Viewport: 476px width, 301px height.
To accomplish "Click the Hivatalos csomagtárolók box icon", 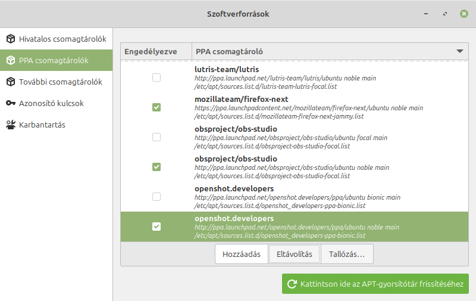I will pyautogui.click(x=11, y=39).
